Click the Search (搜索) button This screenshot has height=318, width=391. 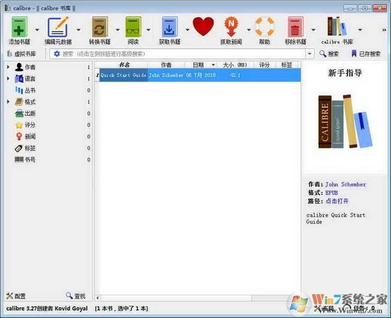(x=329, y=54)
